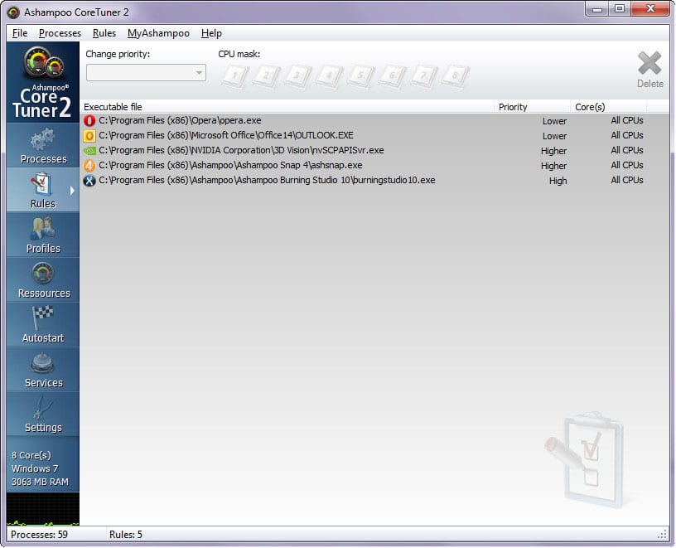Sort by Priority column header
The image size is (676, 548).
click(x=532, y=107)
